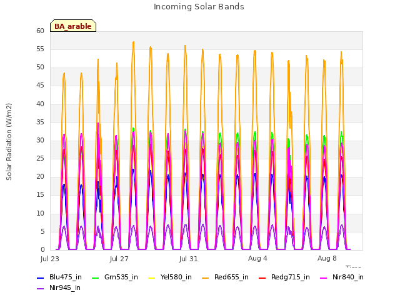Image resolution: width=400 pixels, height=300 pixels.
Task: Click the magenta Nir840_in legend swatch
Action: [324, 278]
